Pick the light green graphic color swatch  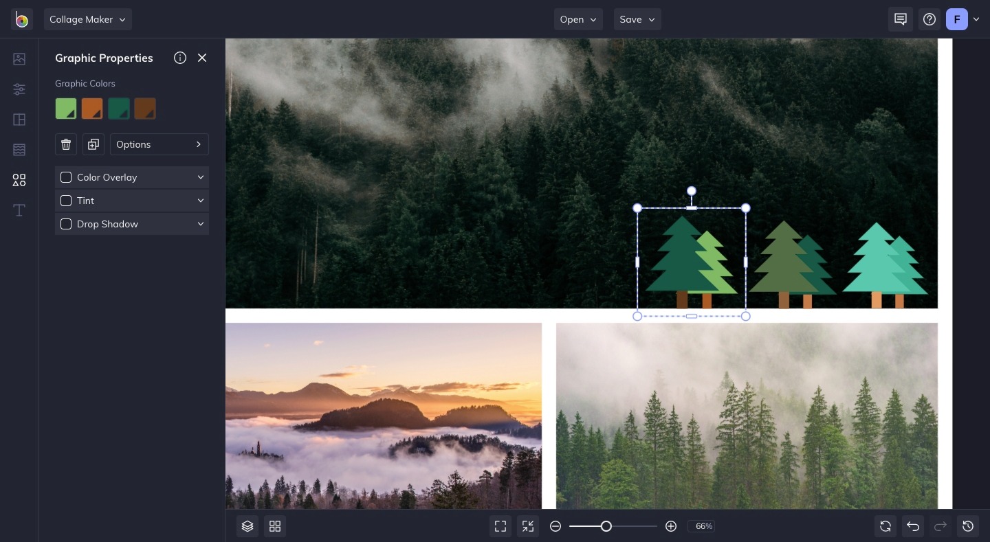(x=66, y=109)
